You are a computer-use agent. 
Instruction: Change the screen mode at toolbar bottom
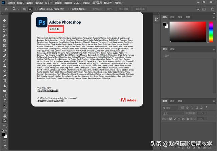pyautogui.click(x=4, y=147)
